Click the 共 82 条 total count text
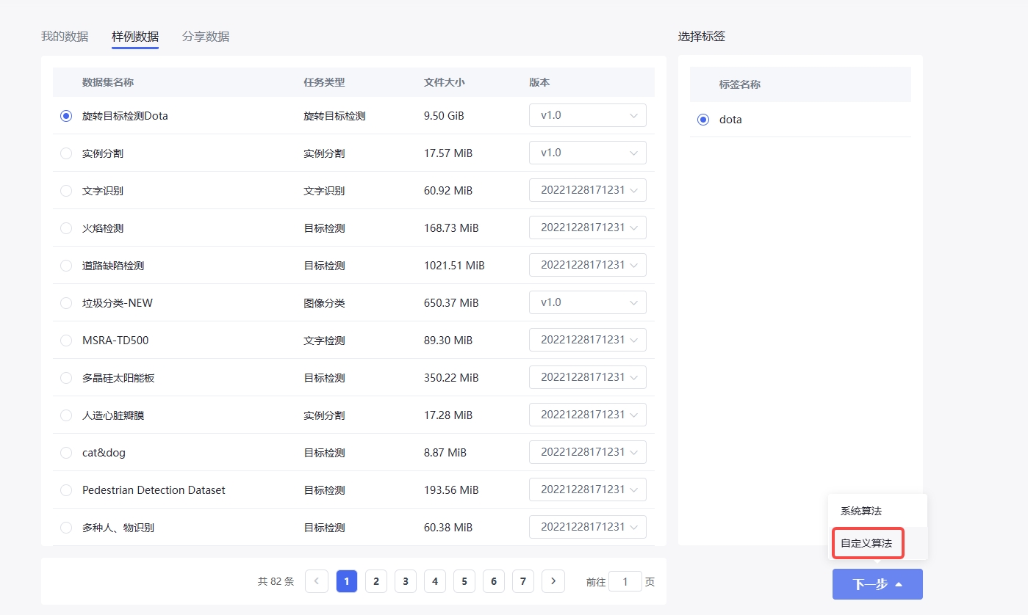The image size is (1028, 615). (x=276, y=581)
